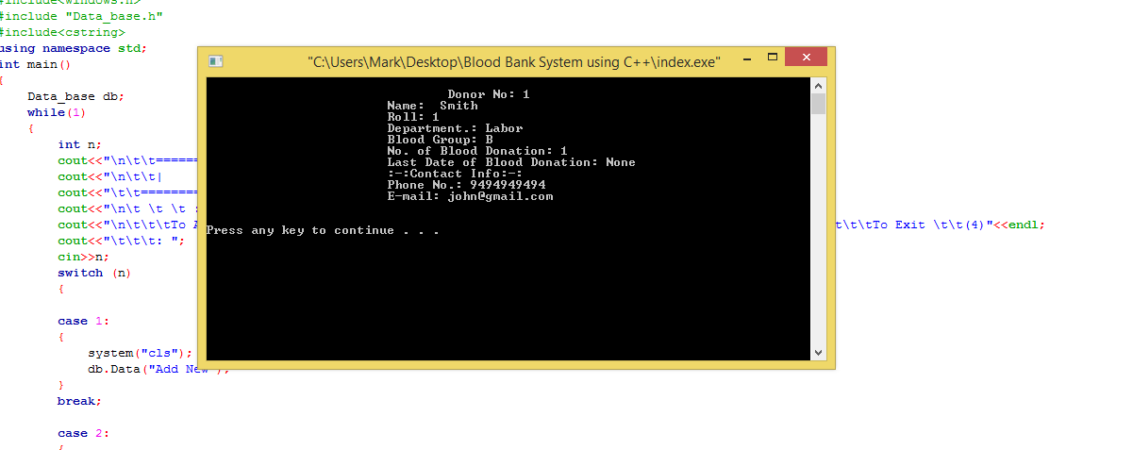Image resolution: width=1133 pixels, height=450 pixels.
Task: Click the 'while(1)' code line
Action: 56,112
